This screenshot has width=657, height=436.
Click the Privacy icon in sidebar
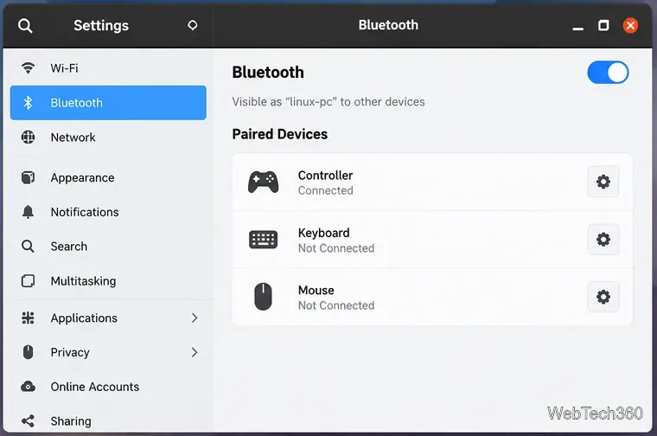tap(28, 352)
